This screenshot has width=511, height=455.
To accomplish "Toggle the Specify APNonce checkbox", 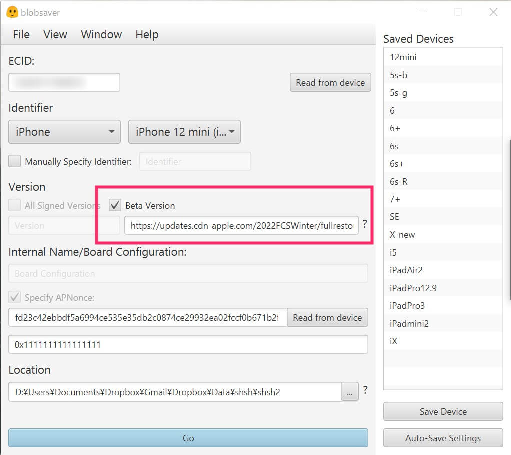I will coord(15,298).
